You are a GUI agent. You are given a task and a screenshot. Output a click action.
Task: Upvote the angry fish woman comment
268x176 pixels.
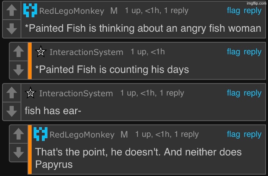pyautogui.click(x=12, y=11)
